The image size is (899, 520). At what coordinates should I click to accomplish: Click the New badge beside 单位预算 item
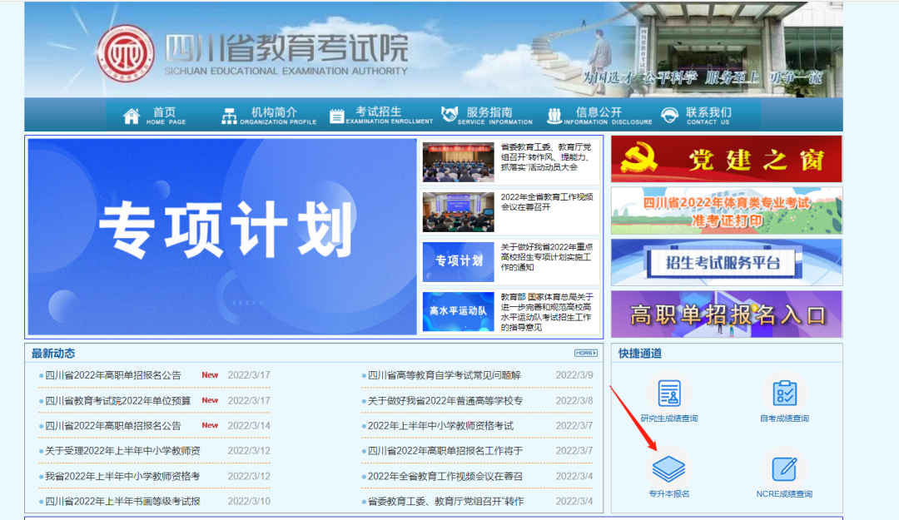tap(210, 400)
